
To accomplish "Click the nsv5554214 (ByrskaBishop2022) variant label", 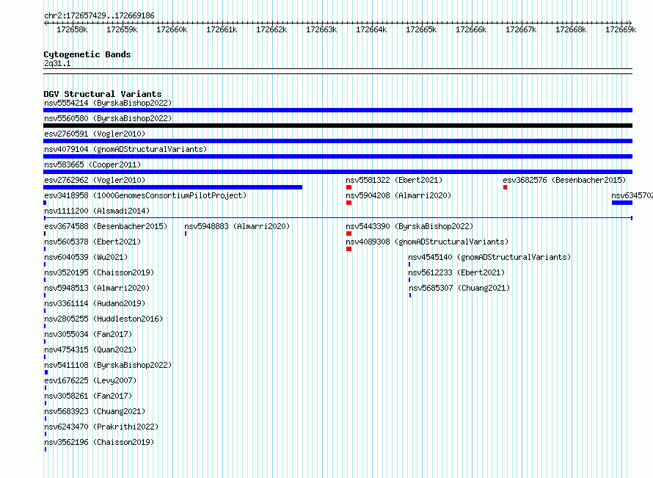I will pos(108,103).
